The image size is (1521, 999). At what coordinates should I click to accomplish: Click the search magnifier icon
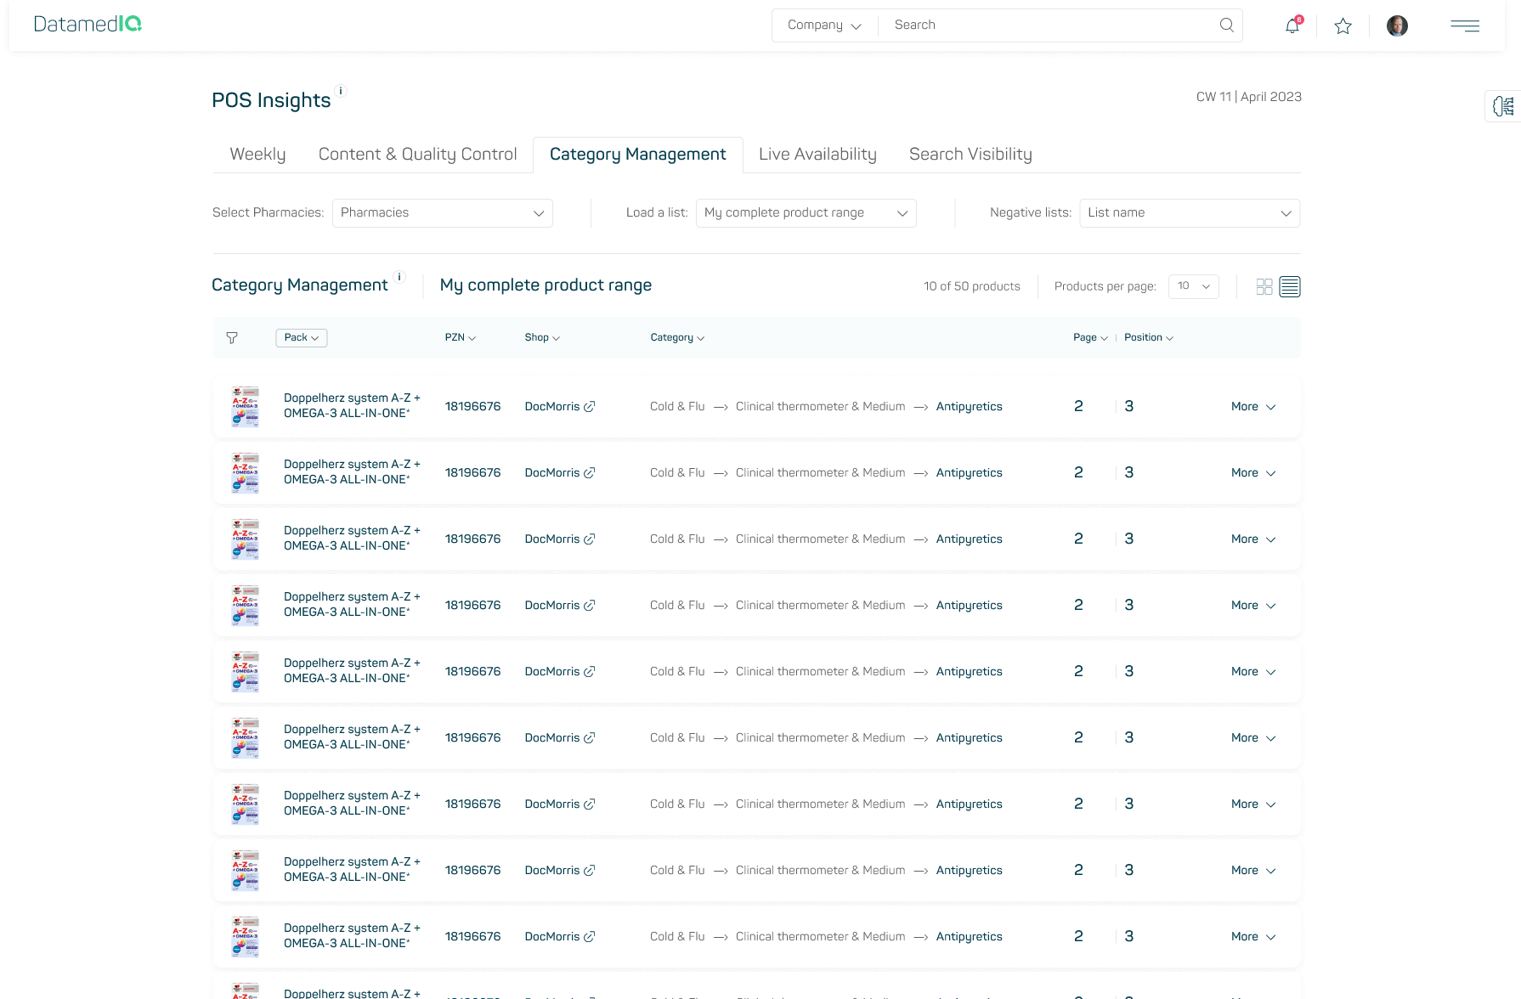tap(1227, 25)
